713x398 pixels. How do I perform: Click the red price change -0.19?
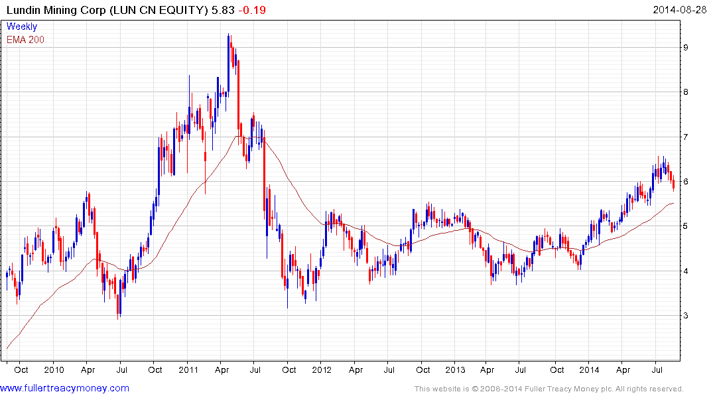(x=252, y=10)
